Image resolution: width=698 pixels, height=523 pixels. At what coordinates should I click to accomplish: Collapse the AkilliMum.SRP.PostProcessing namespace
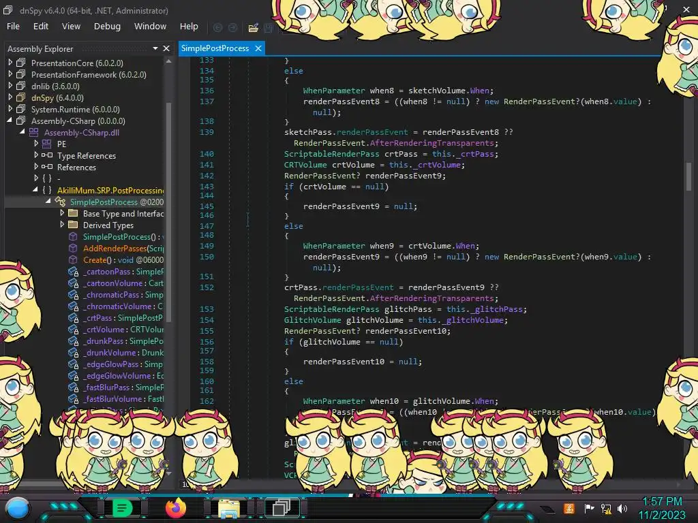tap(35, 190)
